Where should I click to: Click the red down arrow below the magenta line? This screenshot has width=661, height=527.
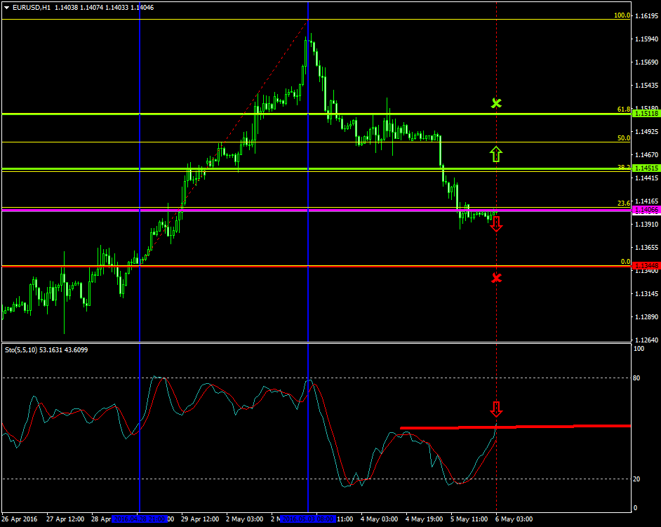point(497,225)
